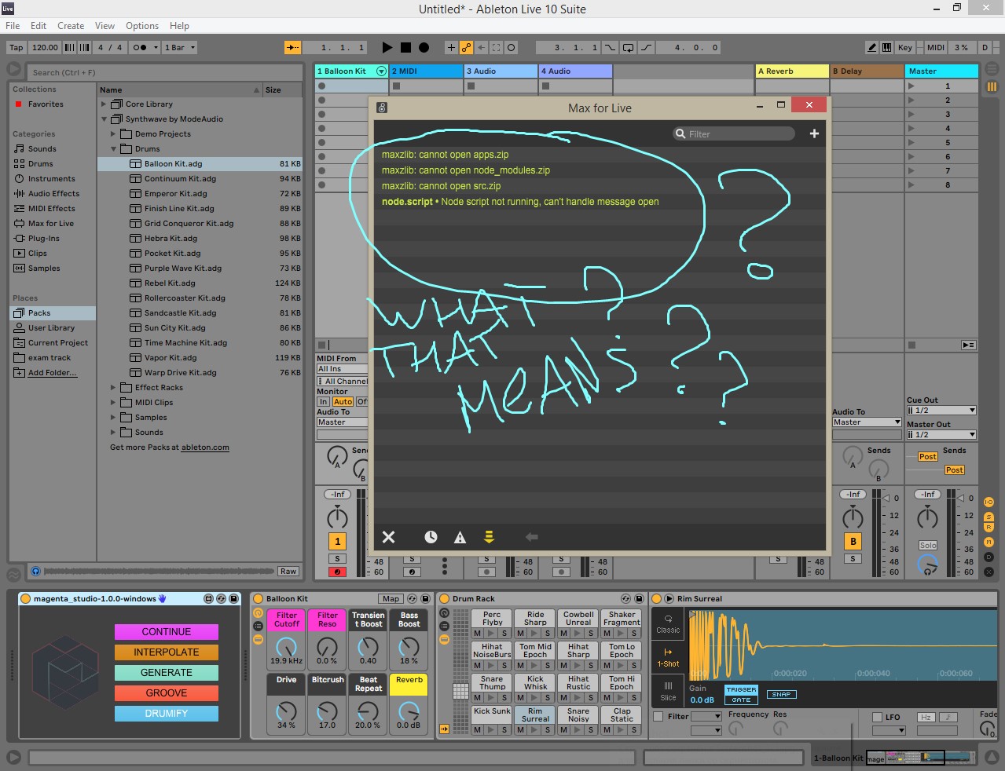Adjust the Reverb macro knob
This screenshot has width=1005, height=771.
point(409,711)
